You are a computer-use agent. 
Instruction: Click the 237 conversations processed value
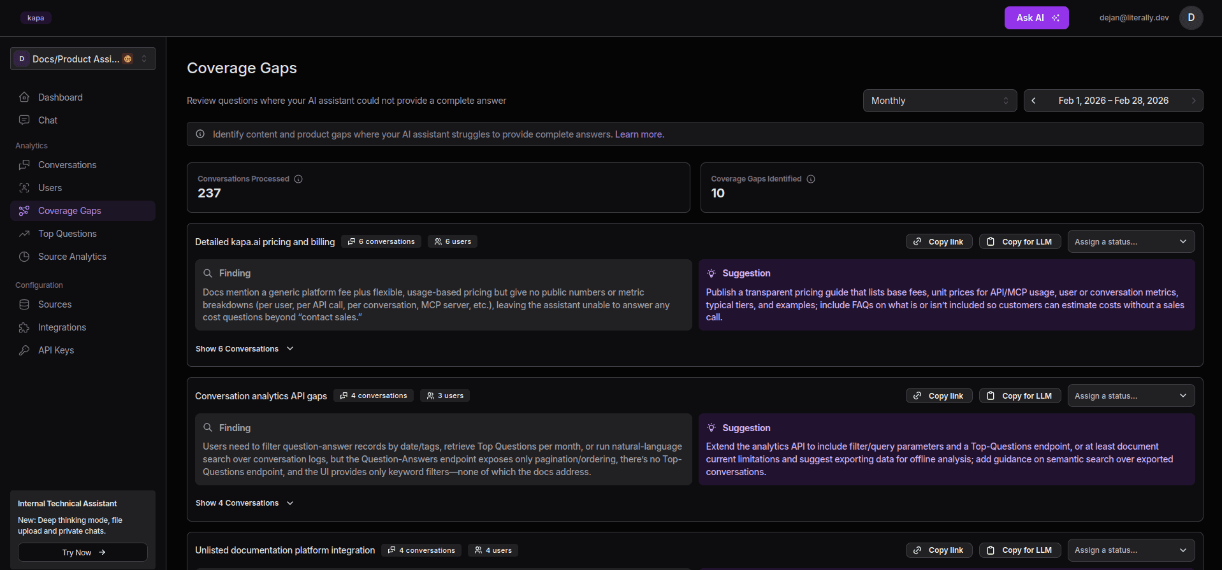(209, 193)
